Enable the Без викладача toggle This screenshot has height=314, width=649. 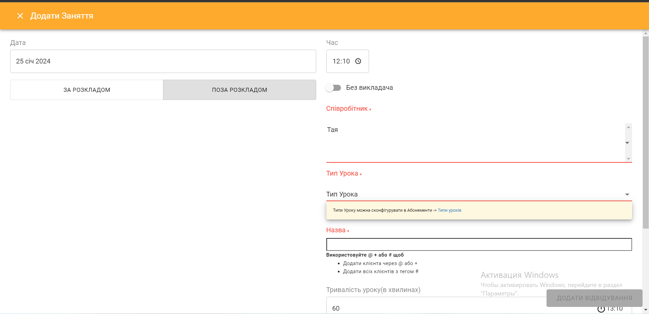333,88
